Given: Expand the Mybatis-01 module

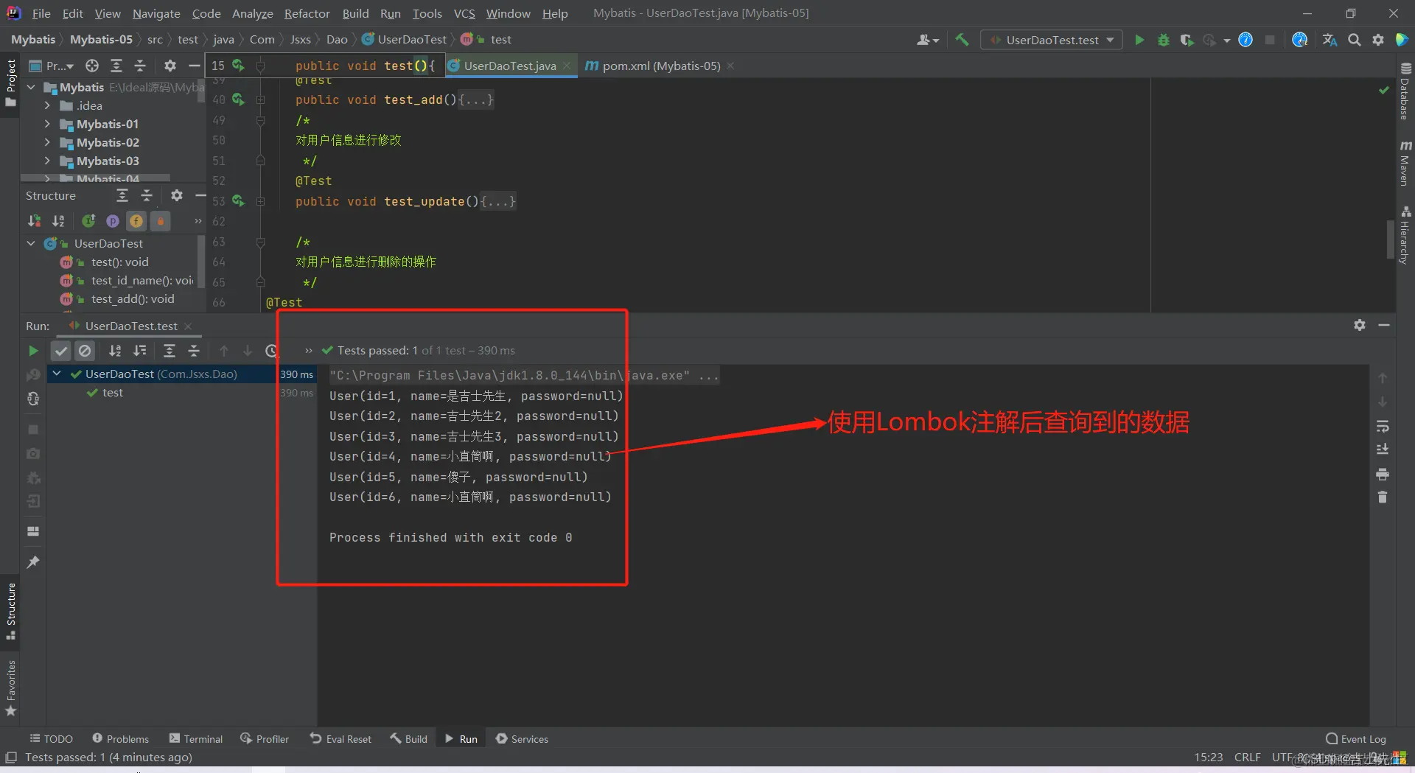Looking at the screenshot, I should coord(47,124).
